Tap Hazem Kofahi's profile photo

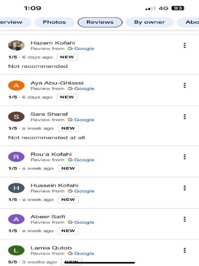16,45
